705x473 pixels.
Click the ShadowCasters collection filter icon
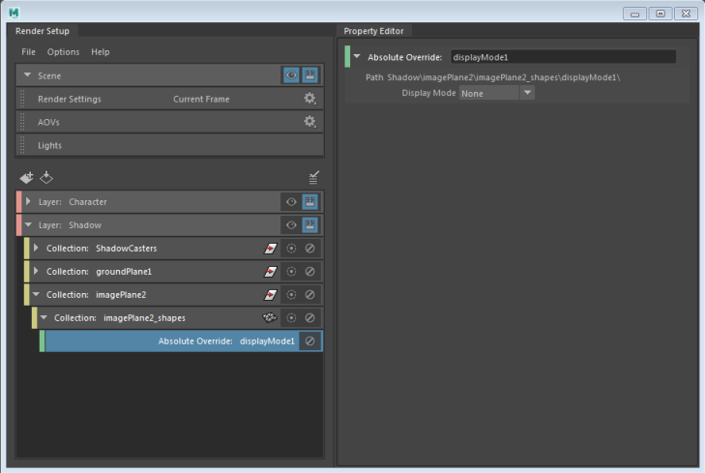click(270, 249)
